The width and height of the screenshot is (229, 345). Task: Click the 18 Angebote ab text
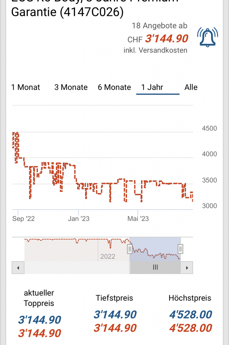coord(159,26)
